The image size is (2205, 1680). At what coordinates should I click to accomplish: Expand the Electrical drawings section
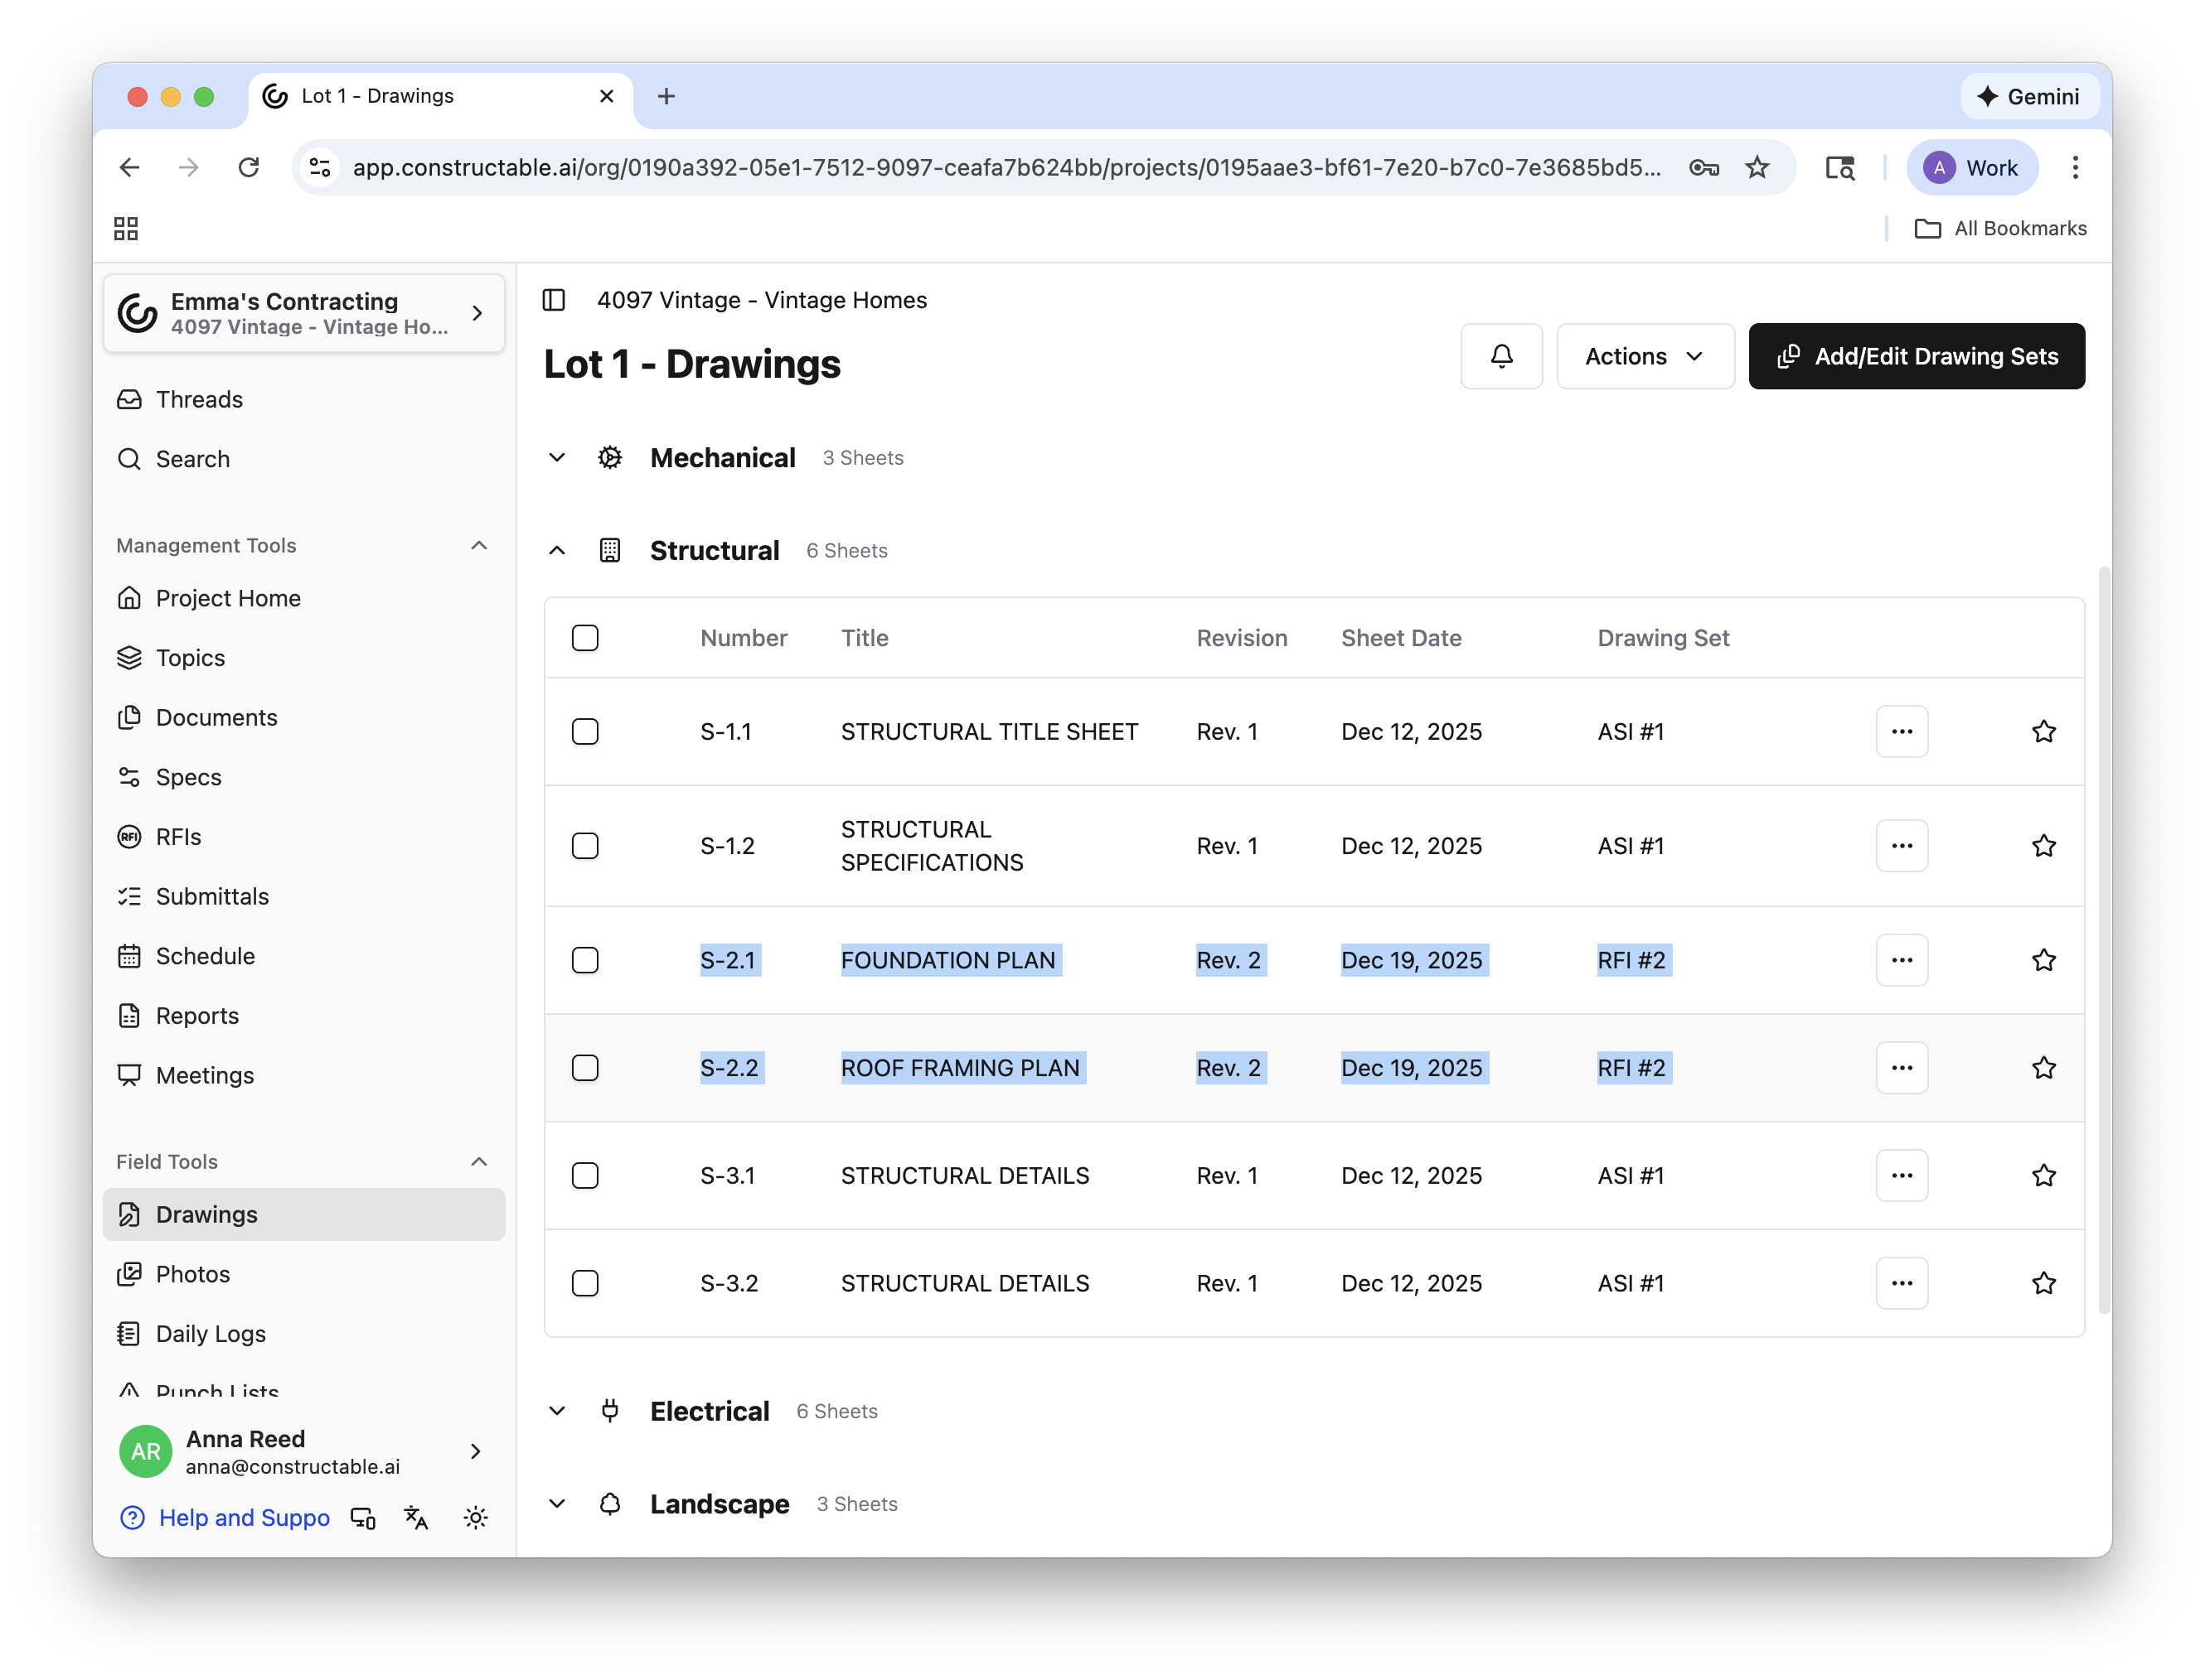(557, 1411)
